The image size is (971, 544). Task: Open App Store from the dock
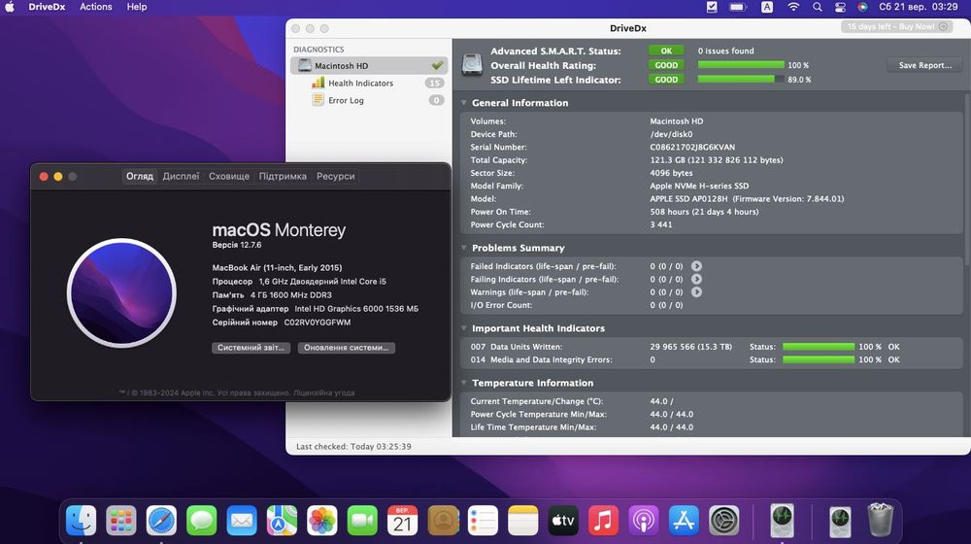coord(684,520)
